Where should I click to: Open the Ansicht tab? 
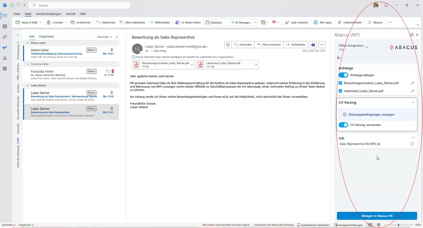click(71, 14)
